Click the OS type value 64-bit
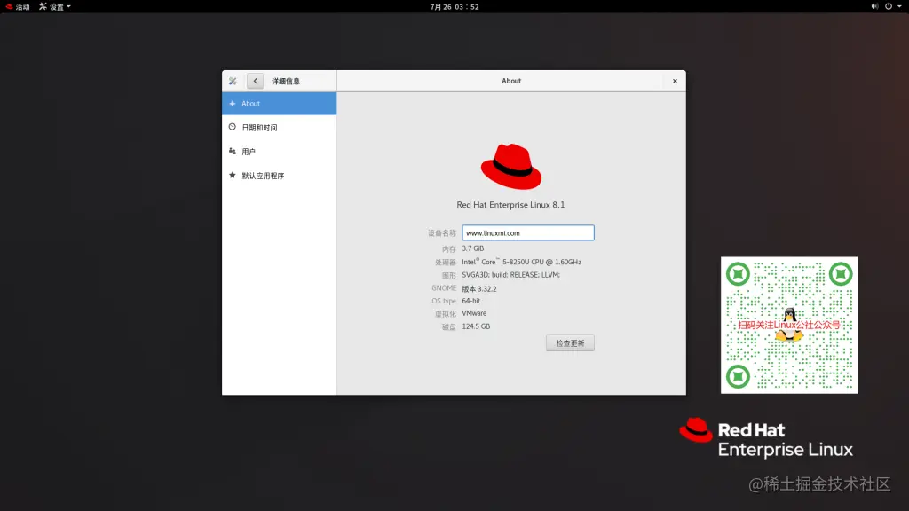The image size is (909, 511). point(470,302)
